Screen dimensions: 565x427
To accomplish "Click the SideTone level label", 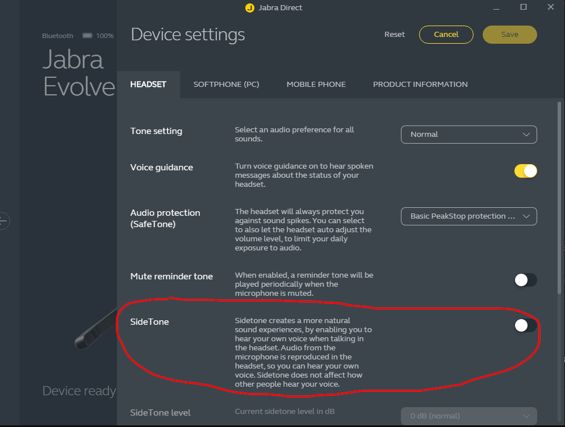I will click(x=160, y=413).
